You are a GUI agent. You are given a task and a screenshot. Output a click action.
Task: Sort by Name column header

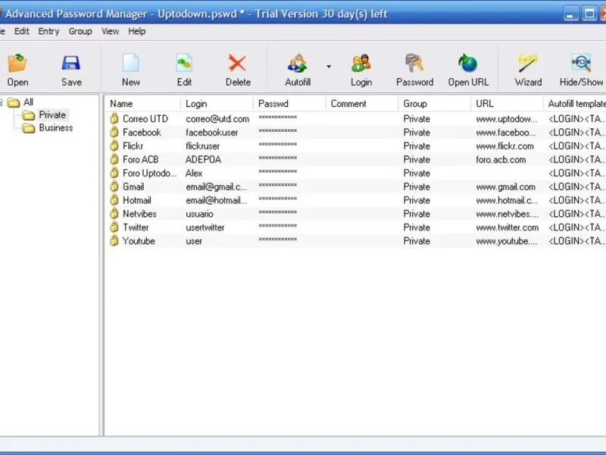tap(142, 104)
